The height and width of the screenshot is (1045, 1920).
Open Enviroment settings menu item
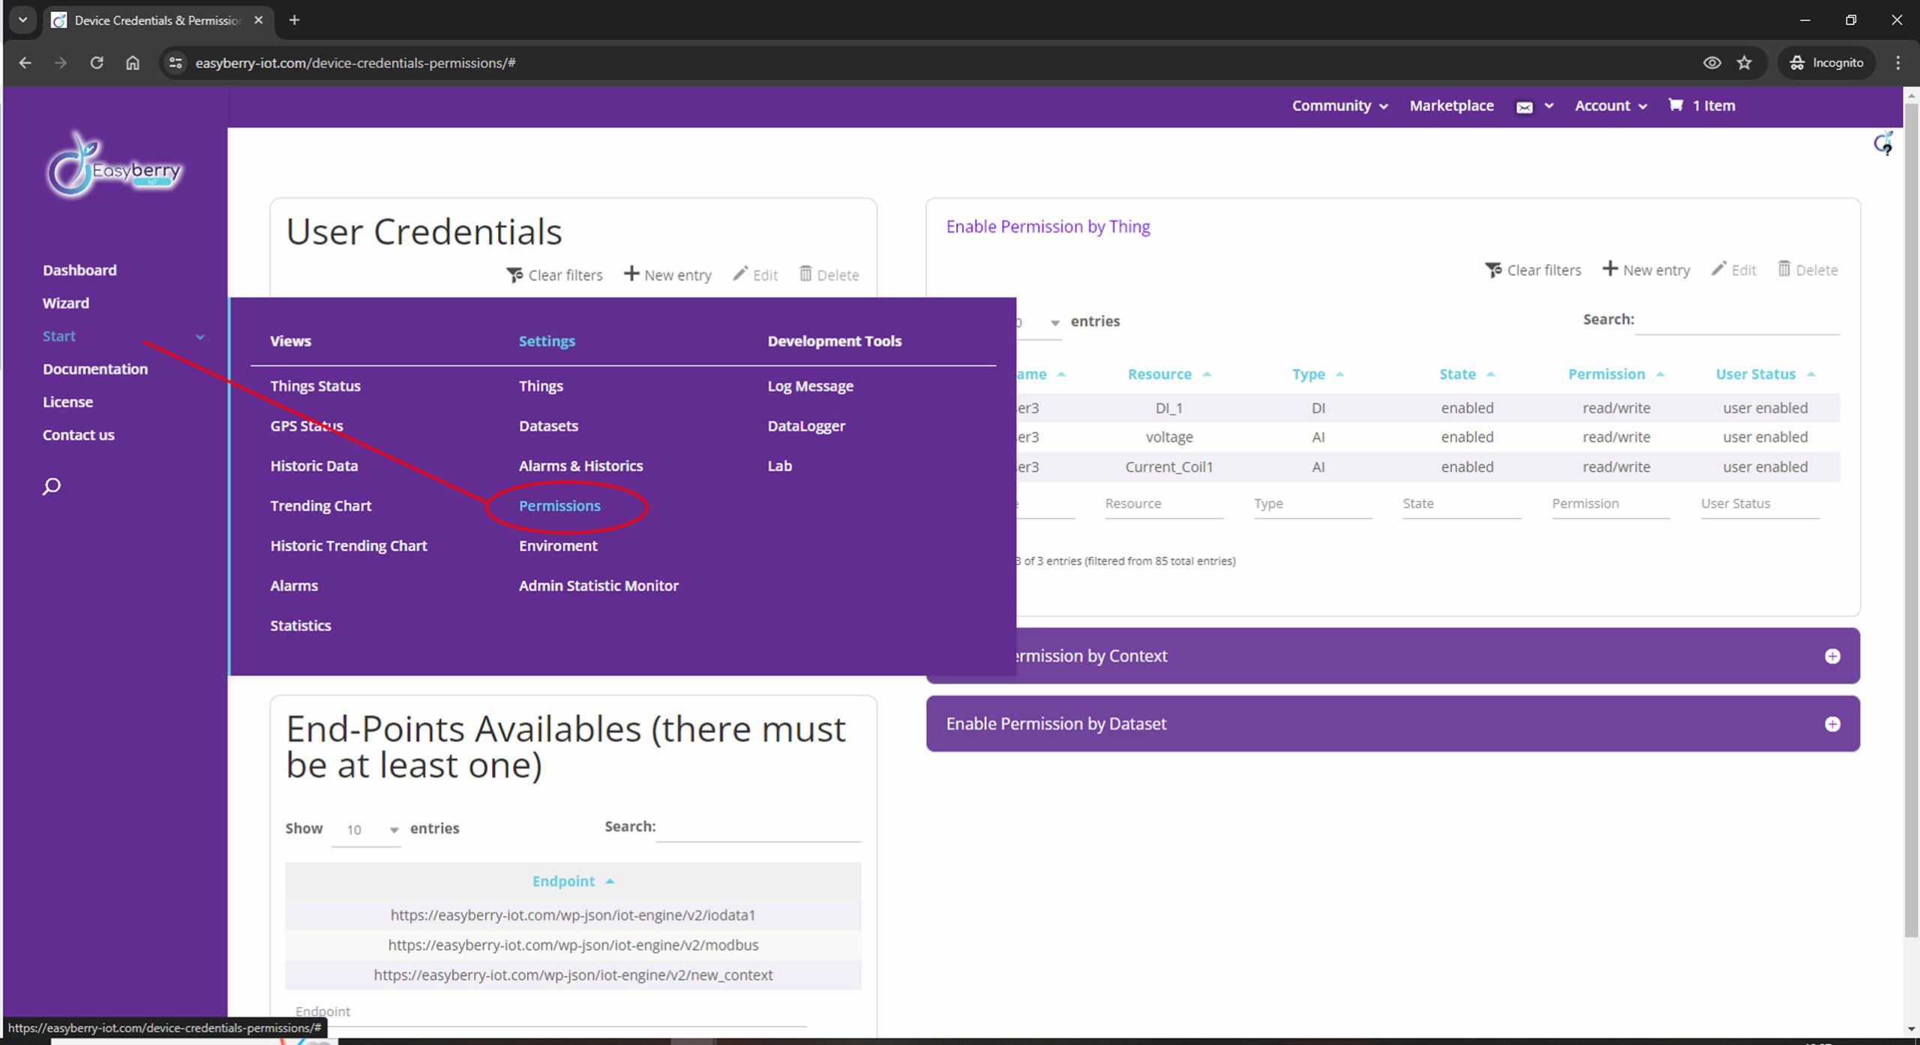(x=558, y=546)
